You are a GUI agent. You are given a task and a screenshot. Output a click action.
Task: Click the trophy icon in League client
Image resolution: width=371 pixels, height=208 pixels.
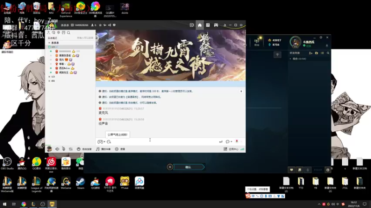coord(277,55)
